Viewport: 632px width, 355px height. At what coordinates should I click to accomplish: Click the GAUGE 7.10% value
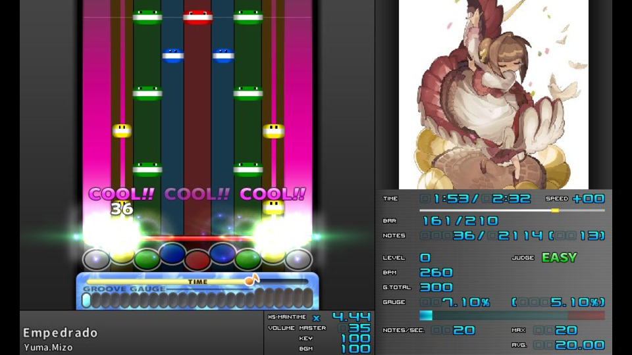tap(455, 302)
